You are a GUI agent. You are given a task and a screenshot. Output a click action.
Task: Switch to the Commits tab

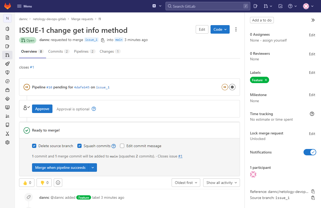[x=56, y=51]
